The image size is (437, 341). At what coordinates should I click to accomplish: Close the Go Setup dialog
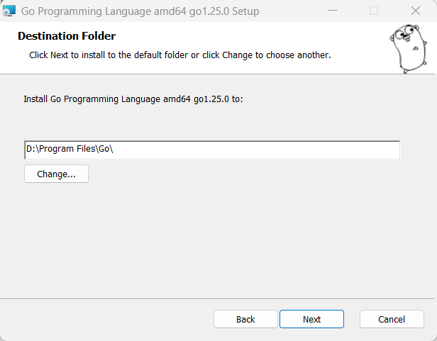pyautogui.click(x=415, y=11)
